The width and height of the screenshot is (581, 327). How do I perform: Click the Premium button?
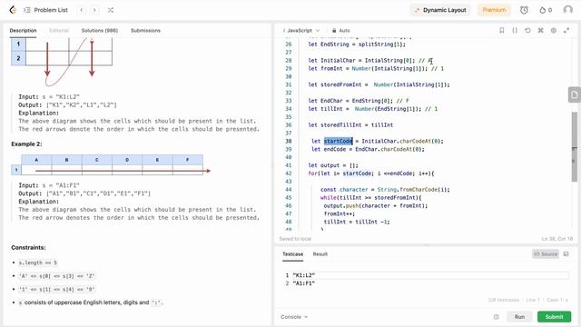(494, 10)
